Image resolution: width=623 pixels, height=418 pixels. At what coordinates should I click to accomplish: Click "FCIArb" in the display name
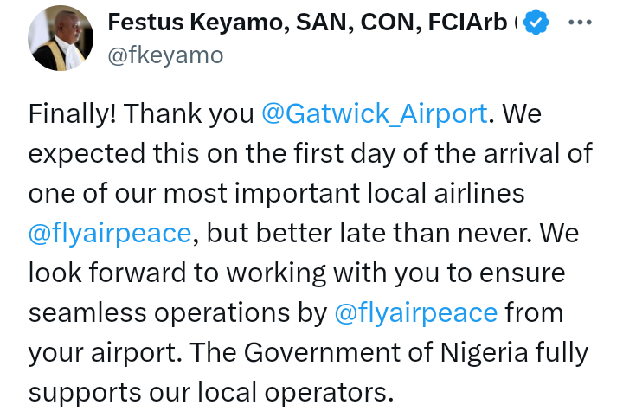(467, 23)
